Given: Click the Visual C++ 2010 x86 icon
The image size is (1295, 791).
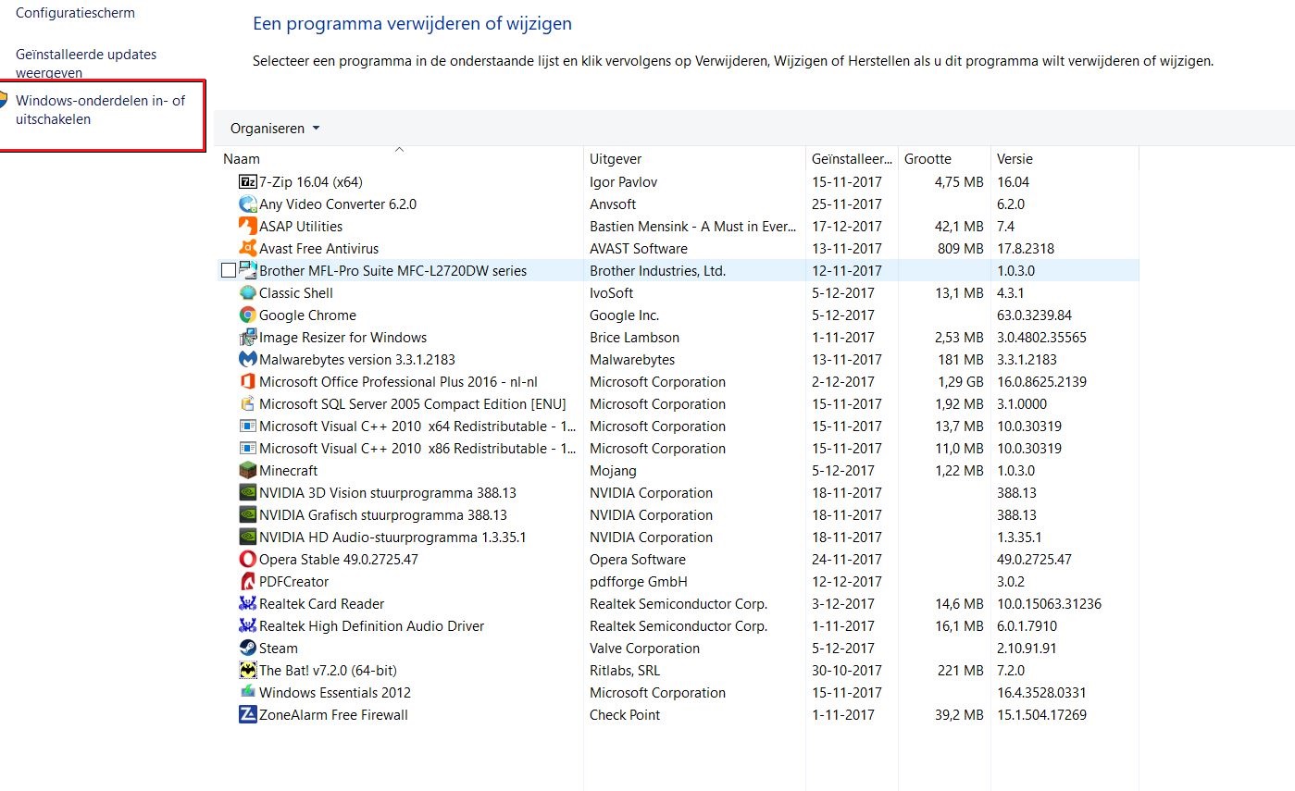Looking at the screenshot, I should 248,449.
